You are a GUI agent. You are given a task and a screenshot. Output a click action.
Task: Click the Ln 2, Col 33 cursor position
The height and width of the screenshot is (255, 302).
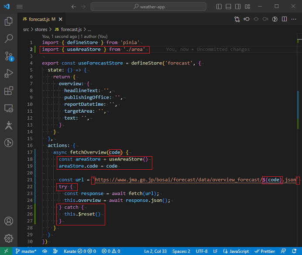pyautogui.click(x=155, y=251)
